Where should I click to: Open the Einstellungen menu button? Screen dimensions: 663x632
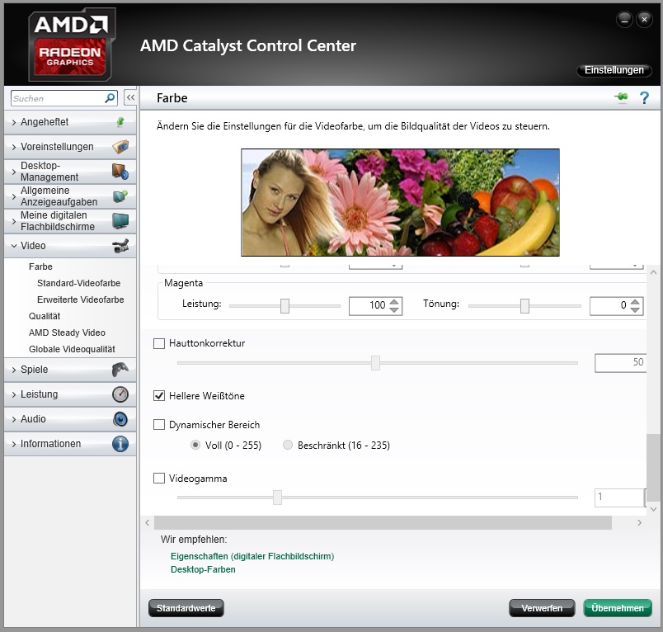click(614, 70)
